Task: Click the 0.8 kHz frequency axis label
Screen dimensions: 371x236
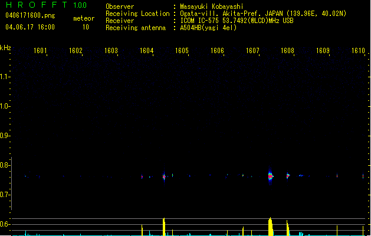Action: click(x=5, y=165)
